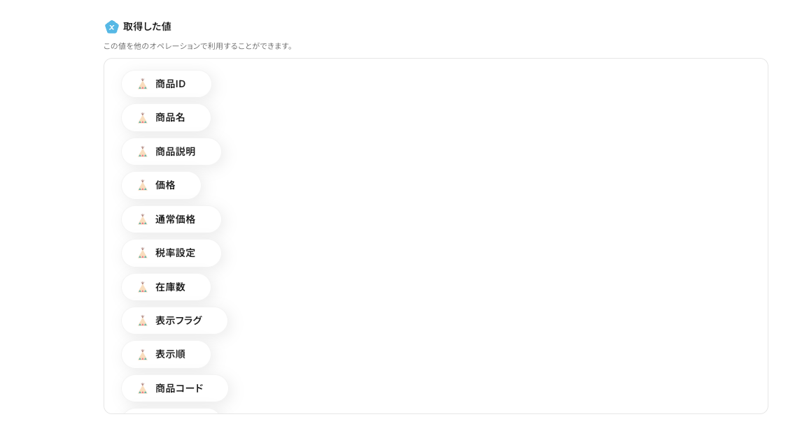Choose the 商品説明 value chip

coord(175,152)
